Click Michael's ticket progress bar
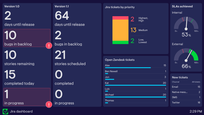 coord(136,97)
